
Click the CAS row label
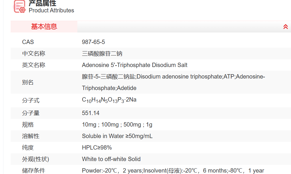pyautogui.click(x=28, y=42)
